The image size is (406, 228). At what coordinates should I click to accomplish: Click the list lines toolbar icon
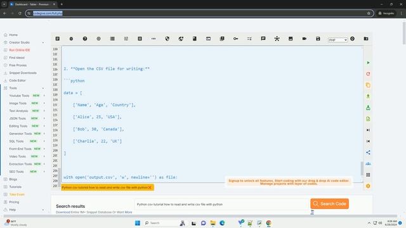pos(112,39)
